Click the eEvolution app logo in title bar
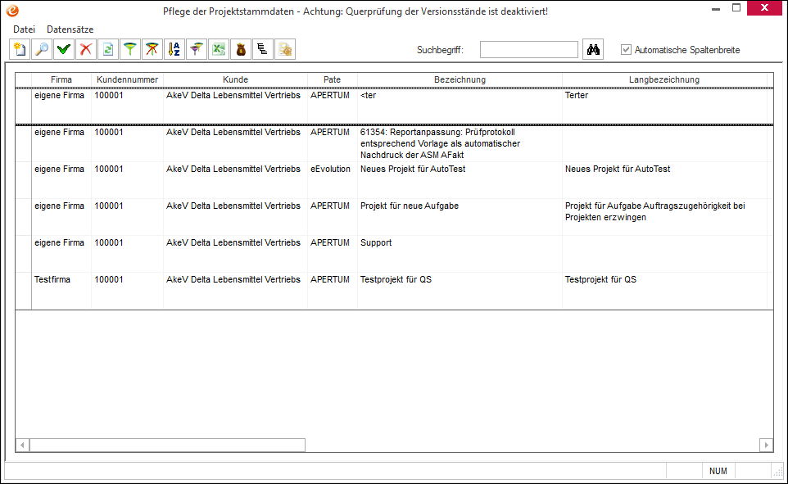This screenshot has height=484, width=788. pyautogui.click(x=12, y=10)
